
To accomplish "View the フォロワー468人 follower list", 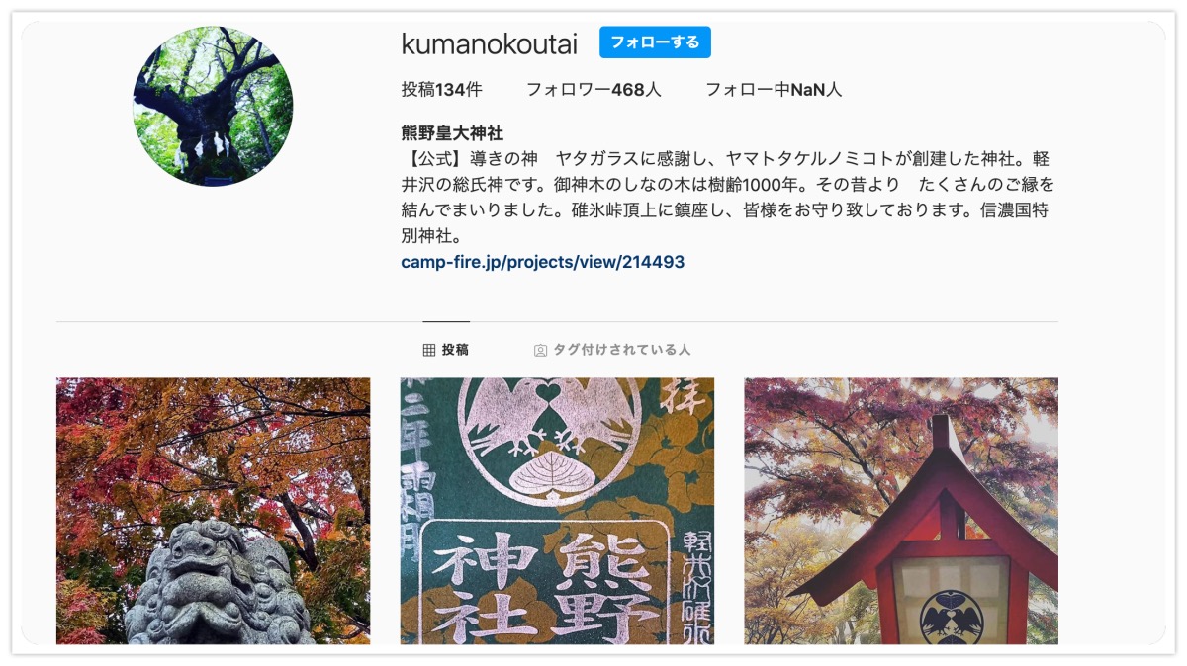I will point(593,90).
